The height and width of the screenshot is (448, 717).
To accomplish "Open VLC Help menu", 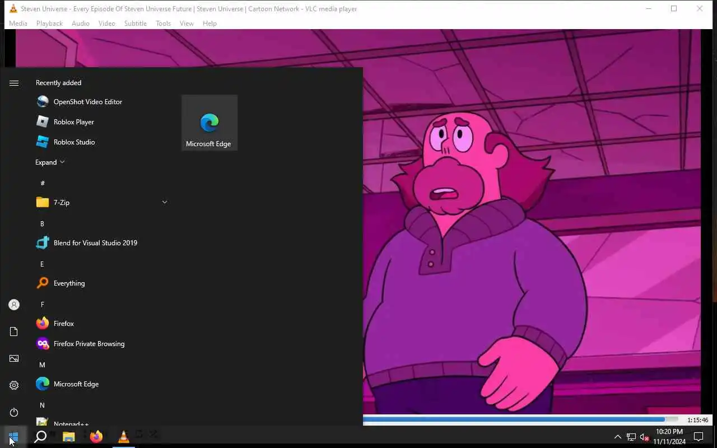I will [x=209, y=24].
